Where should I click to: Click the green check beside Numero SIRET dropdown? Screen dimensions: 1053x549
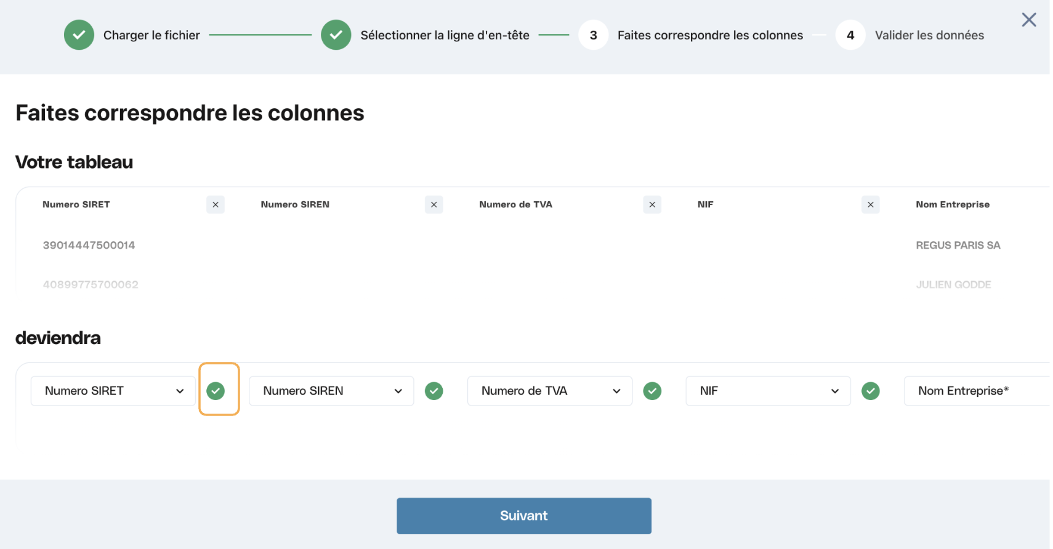(x=216, y=391)
